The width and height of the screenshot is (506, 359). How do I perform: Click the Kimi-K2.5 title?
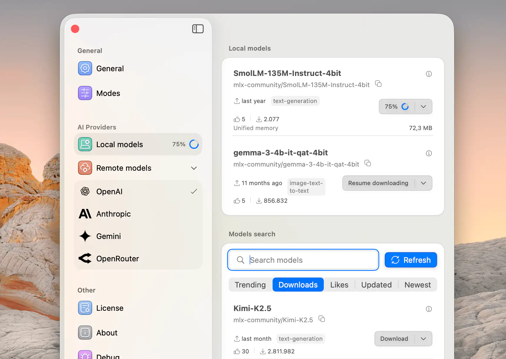coord(252,308)
